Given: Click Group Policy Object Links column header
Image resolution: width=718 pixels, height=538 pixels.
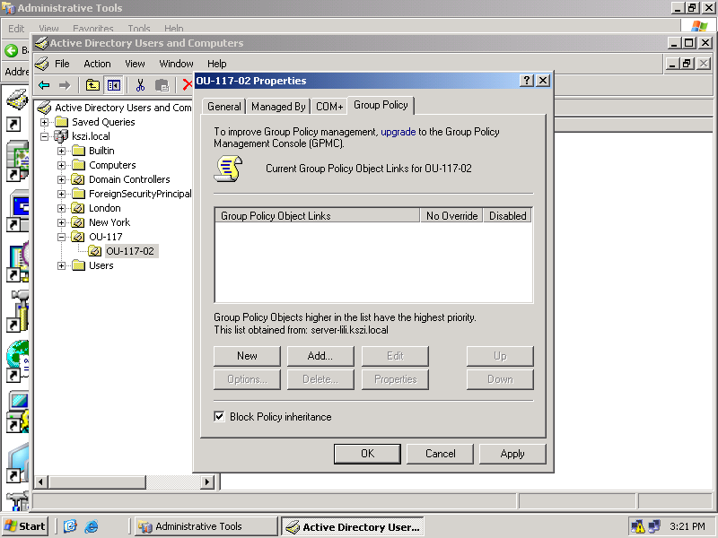Looking at the screenshot, I should pos(317,215).
